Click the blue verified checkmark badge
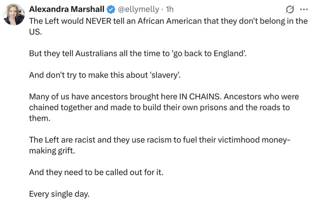Image resolution: width=312 pixels, height=204 pixels. 111,9
